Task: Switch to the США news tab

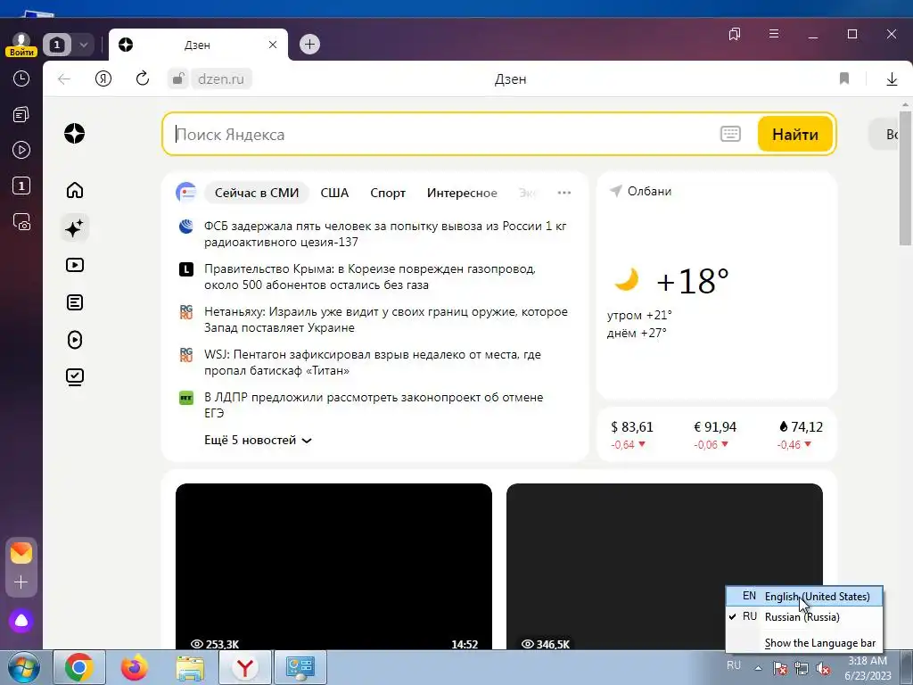Action: pyautogui.click(x=334, y=193)
